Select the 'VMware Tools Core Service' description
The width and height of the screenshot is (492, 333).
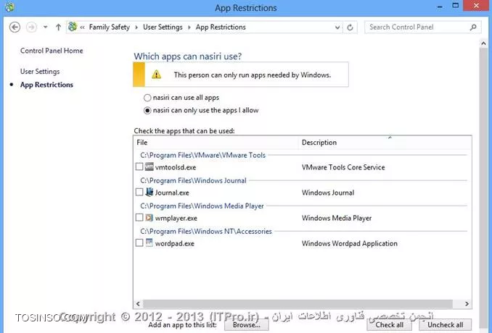click(343, 167)
